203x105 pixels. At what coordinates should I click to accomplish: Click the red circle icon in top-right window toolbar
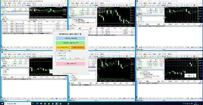pyautogui.click(x=194, y=5)
